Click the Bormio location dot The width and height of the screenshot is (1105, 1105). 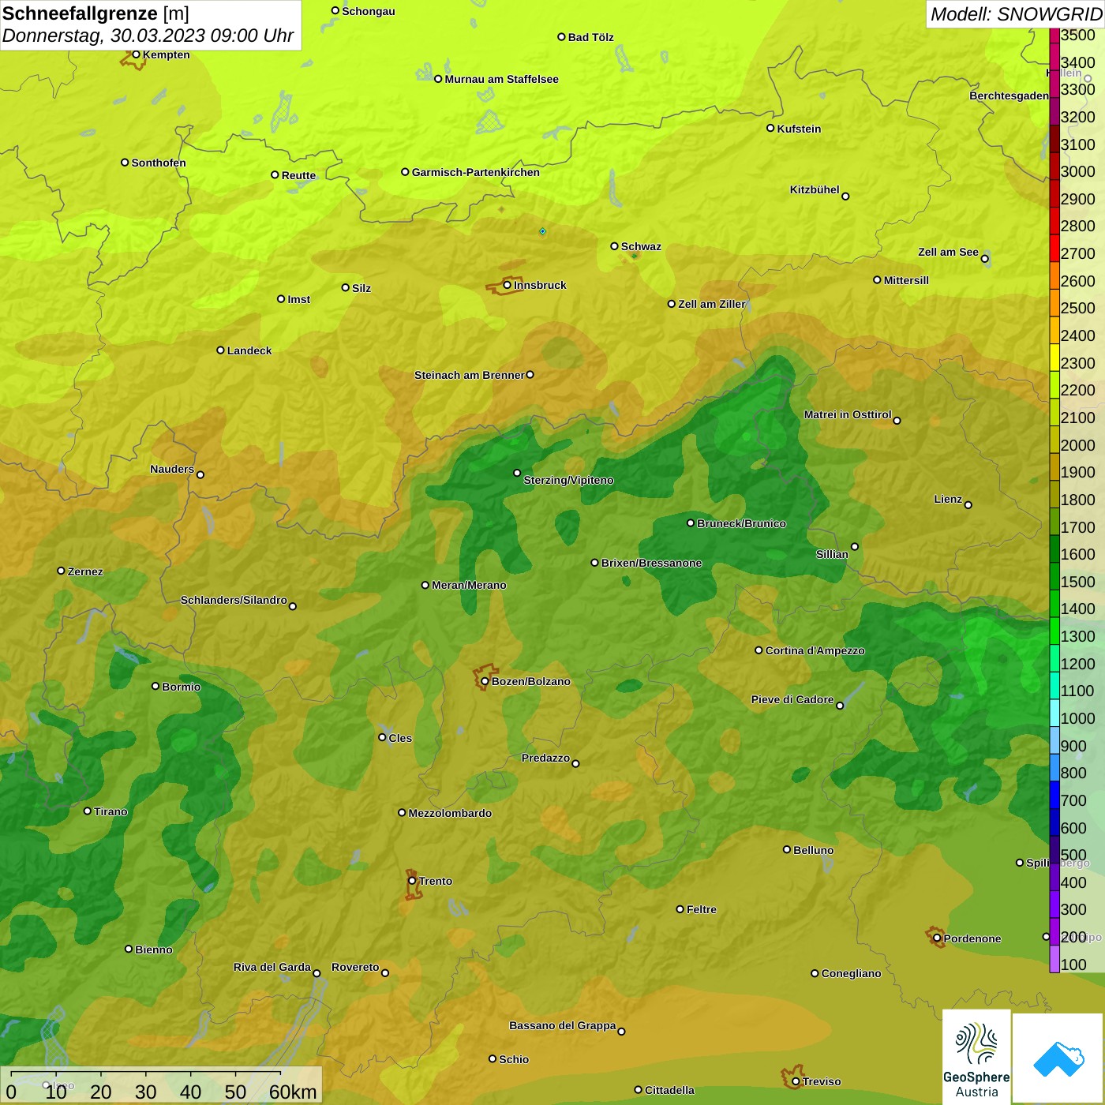[155, 686]
